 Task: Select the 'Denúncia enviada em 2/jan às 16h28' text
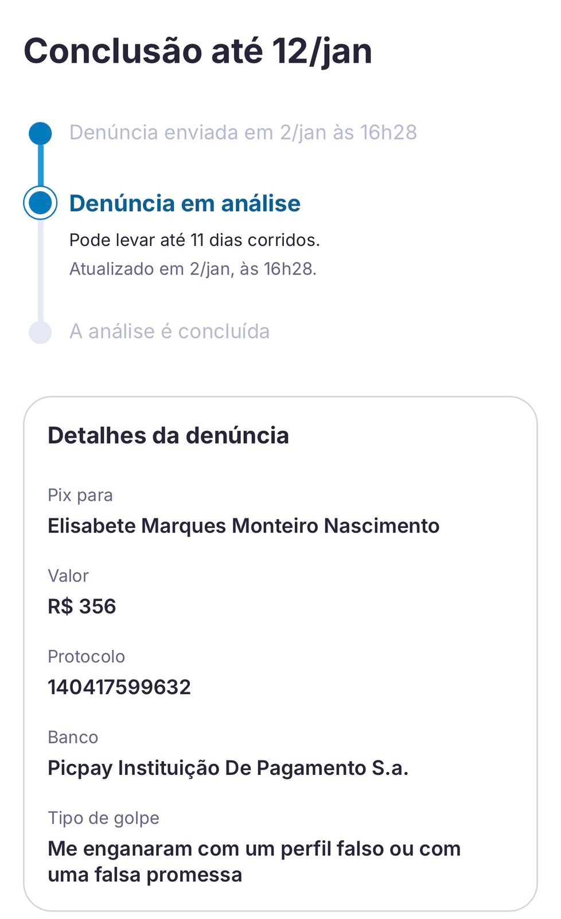point(243,133)
